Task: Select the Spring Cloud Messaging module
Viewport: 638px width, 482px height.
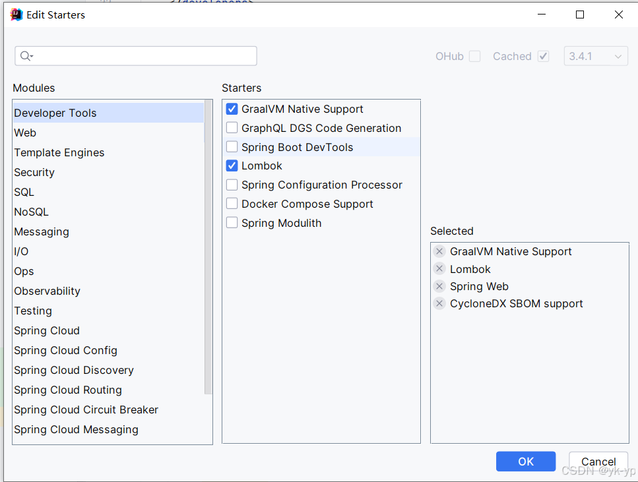Action: coord(108,429)
